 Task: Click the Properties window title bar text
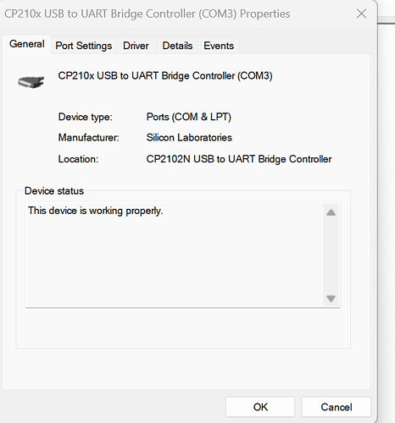[x=147, y=14]
